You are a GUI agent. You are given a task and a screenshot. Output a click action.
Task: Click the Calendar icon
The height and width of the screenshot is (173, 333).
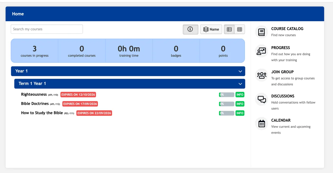click(261, 124)
